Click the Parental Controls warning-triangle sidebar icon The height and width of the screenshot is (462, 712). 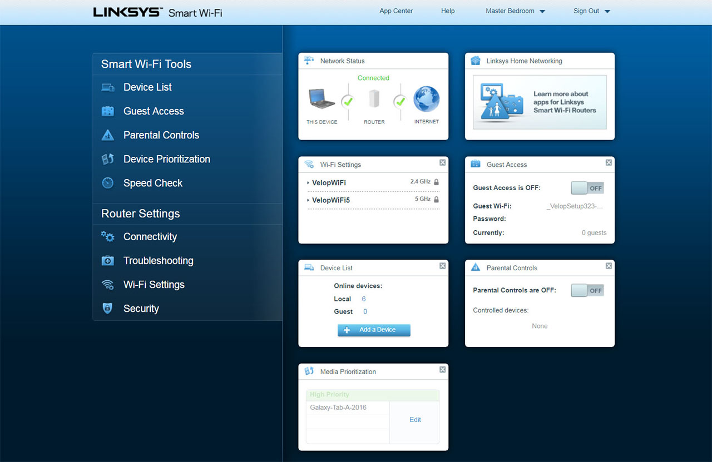coord(108,135)
